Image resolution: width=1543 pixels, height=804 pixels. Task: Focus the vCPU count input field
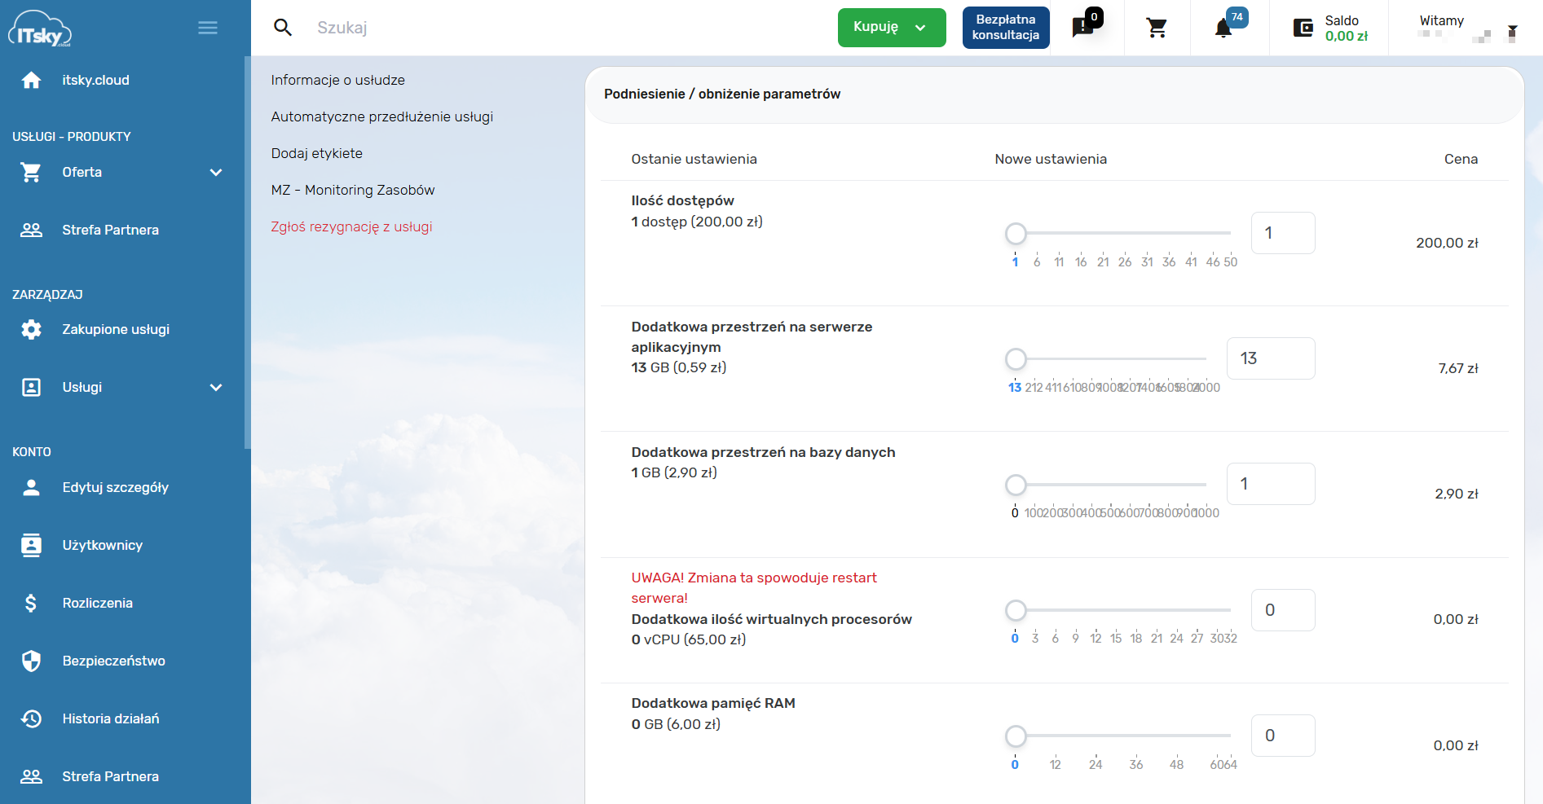(x=1283, y=610)
